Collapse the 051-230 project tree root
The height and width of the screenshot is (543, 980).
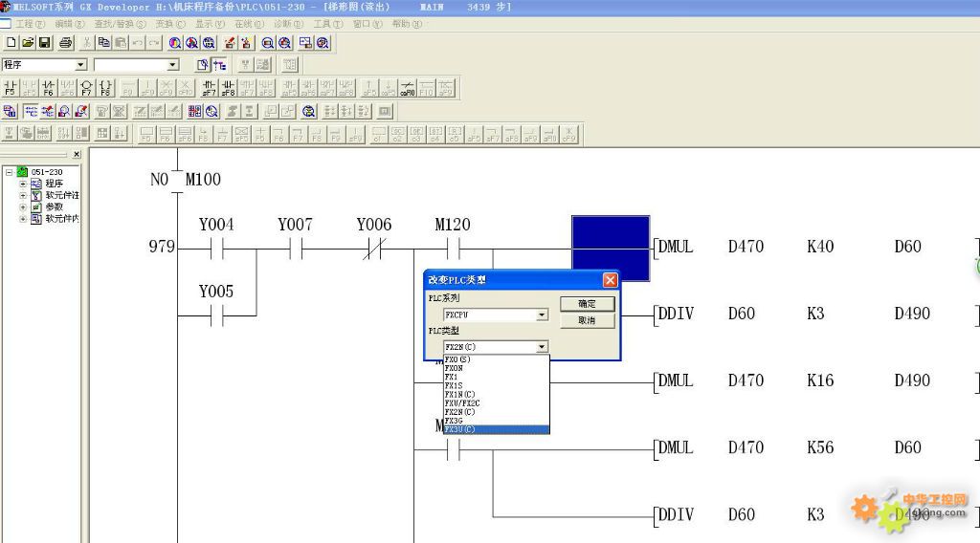tap(9, 172)
